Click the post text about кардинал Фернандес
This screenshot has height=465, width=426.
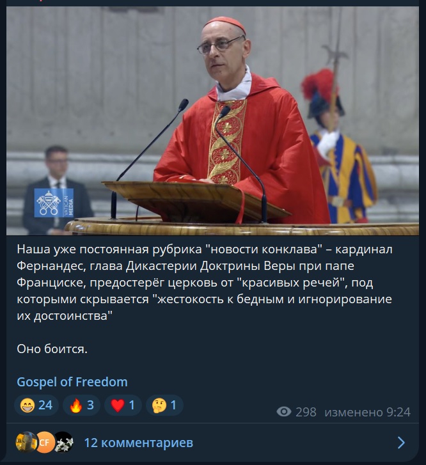[205, 282]
